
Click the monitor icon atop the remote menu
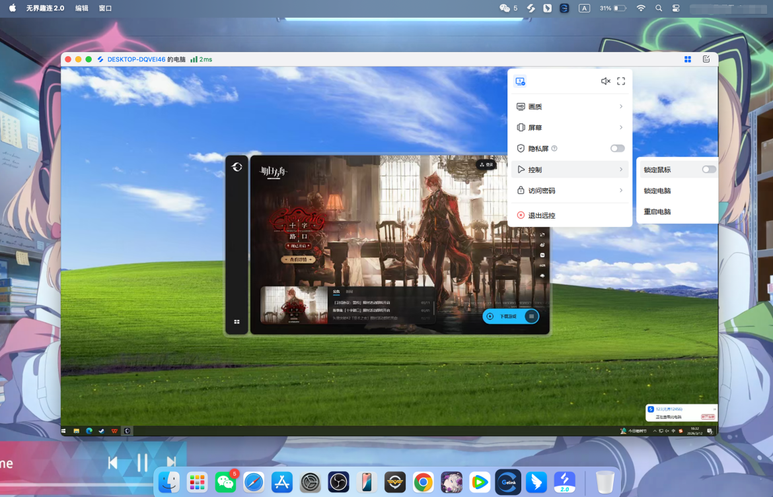click(520, 81)
